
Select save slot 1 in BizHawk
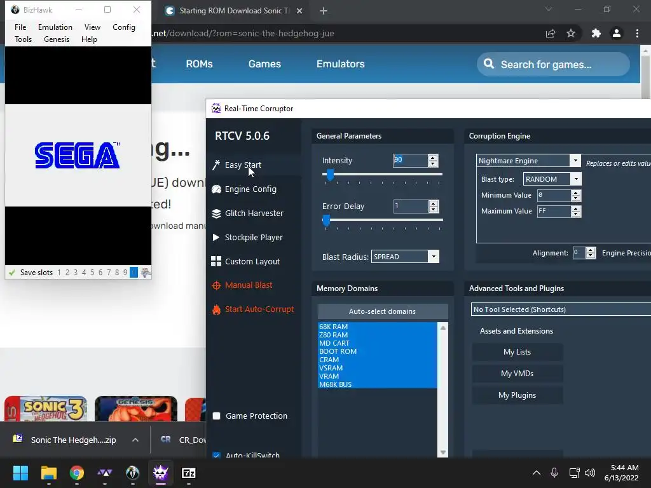(x=59, y=273)
